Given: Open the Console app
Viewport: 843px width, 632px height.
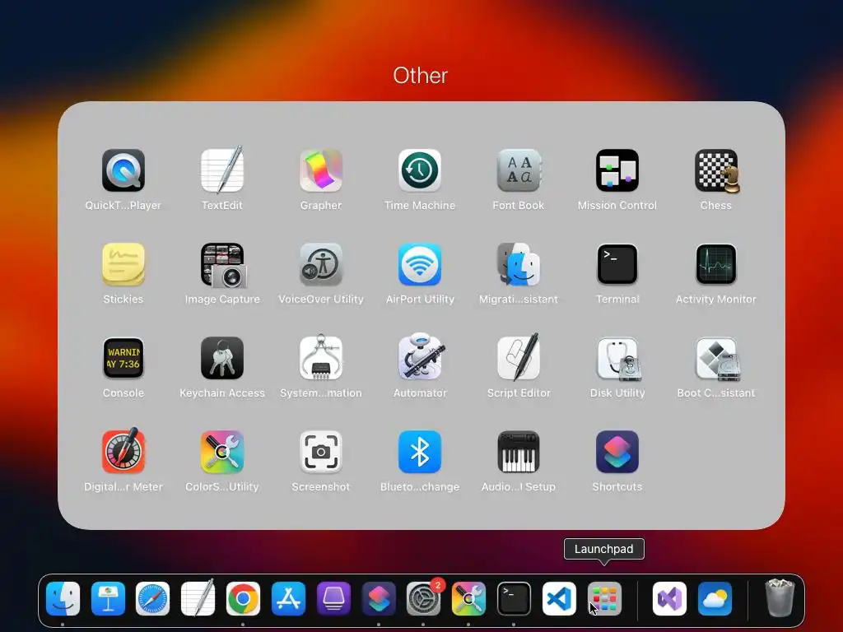Looking at the screenshot, I should click(x=123, y=359).
